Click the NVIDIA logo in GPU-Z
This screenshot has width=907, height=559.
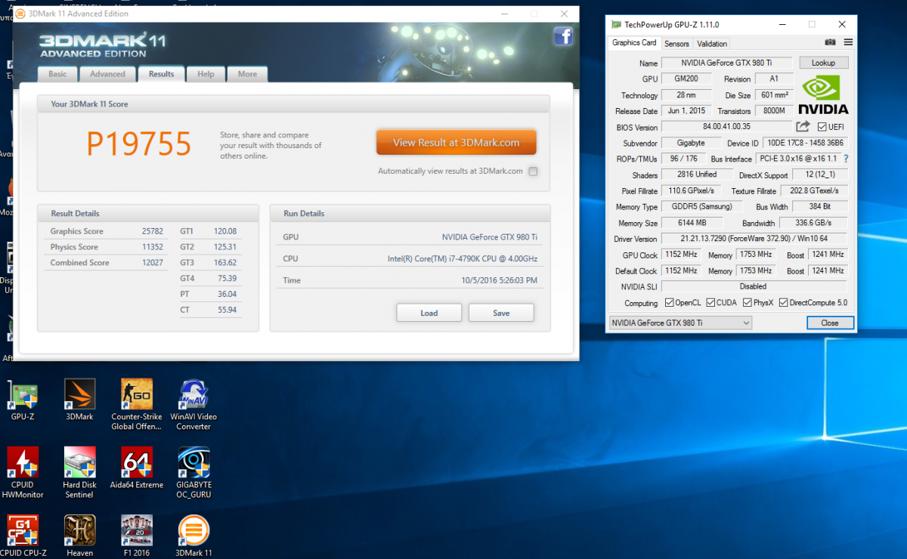[823, 94]
